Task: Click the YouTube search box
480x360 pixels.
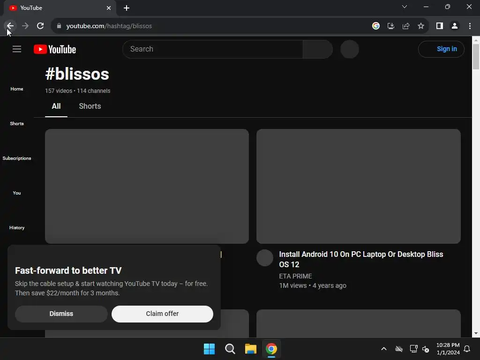Action: click(x=212, y=49)
